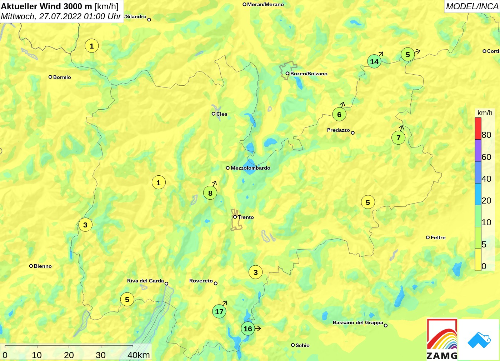Select the wind marker showing 8 near Mezzolombardo
The height and width of the screenshot is (361, 500).
point(210,193)
